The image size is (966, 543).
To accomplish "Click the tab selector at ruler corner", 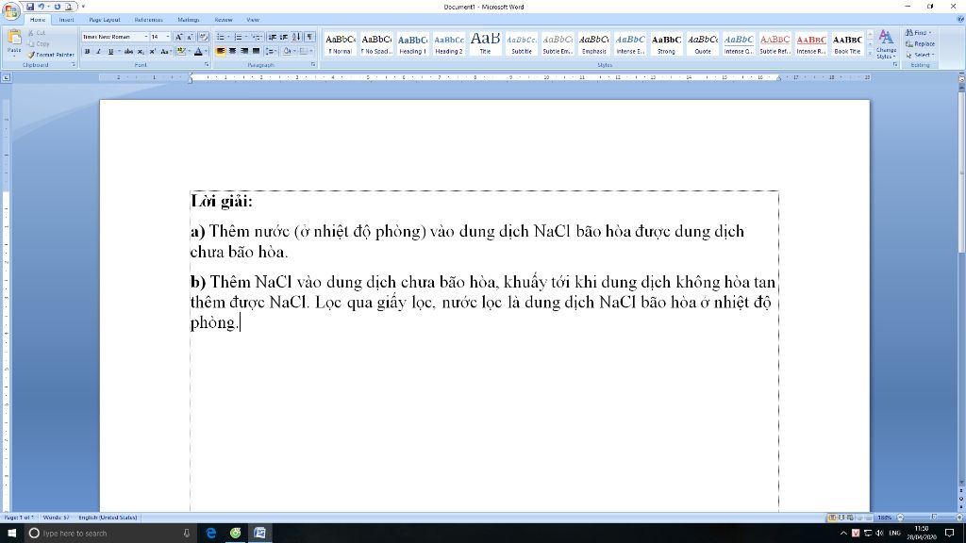I will pos(7,77).
